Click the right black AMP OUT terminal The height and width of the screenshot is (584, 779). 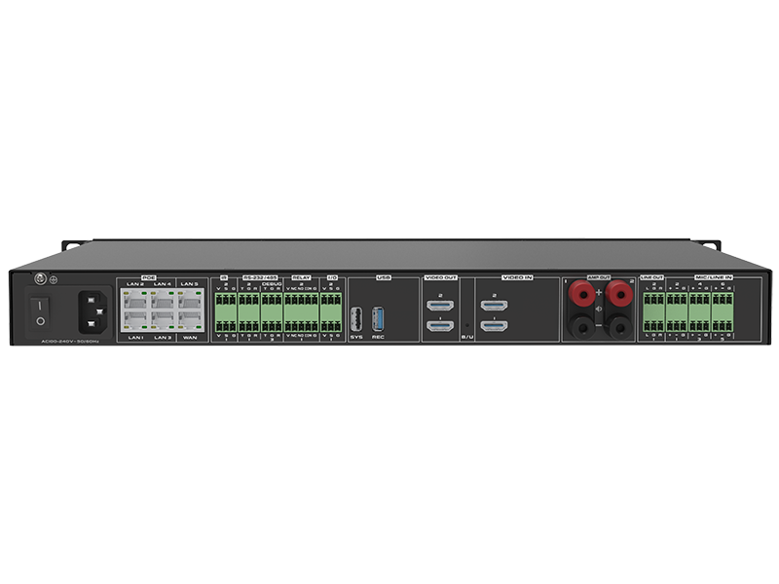tap(617, 326)
